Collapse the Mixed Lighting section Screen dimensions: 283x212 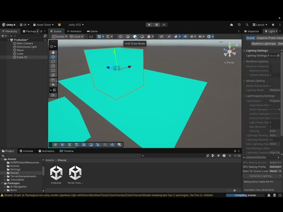(x=244, y=81)
